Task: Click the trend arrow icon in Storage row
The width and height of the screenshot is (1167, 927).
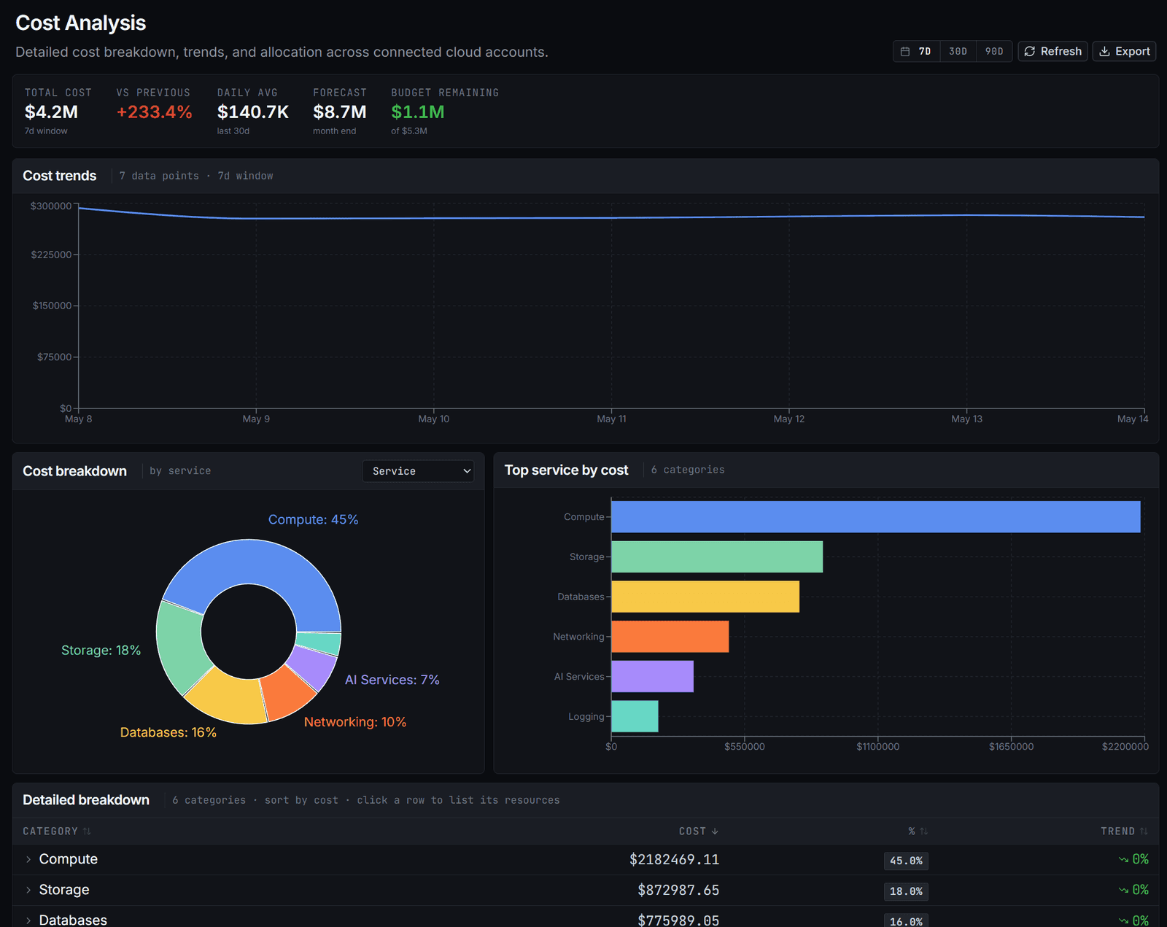Action: pos(1124,891)
